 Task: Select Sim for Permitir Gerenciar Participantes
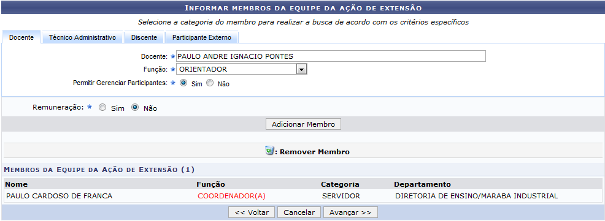[x=183, y=83]
